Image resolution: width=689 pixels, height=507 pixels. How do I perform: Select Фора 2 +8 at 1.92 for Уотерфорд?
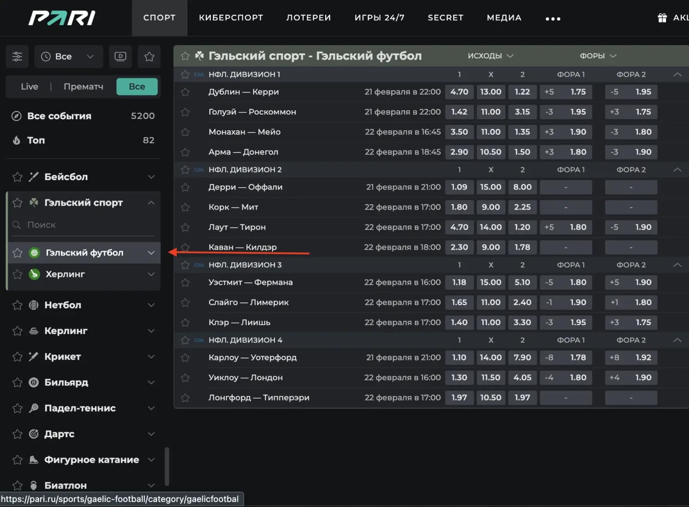click(631, 357)
